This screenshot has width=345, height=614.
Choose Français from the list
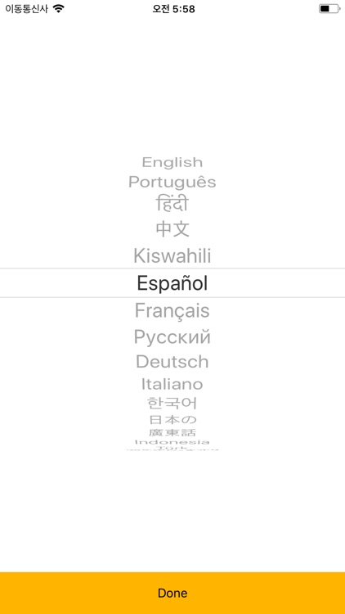[172, 310]
